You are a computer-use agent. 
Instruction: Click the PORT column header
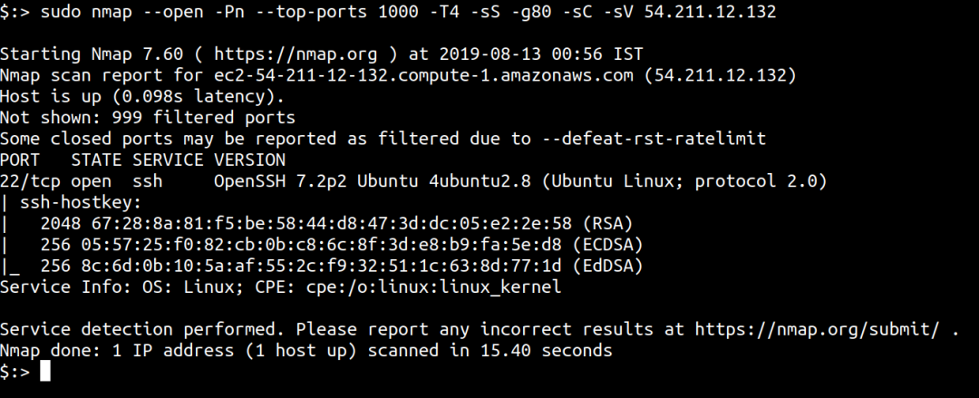pyautogui.click(x=20, y=160)
